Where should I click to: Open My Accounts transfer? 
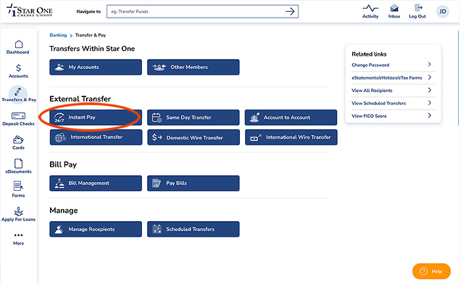point(96,67)
